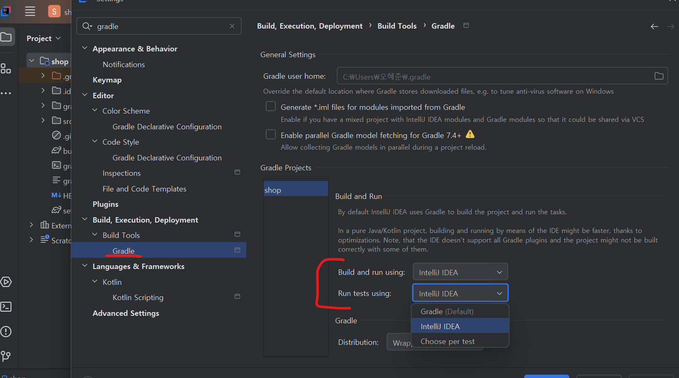Browse for Gradle user home folder

tap(659, 76)
